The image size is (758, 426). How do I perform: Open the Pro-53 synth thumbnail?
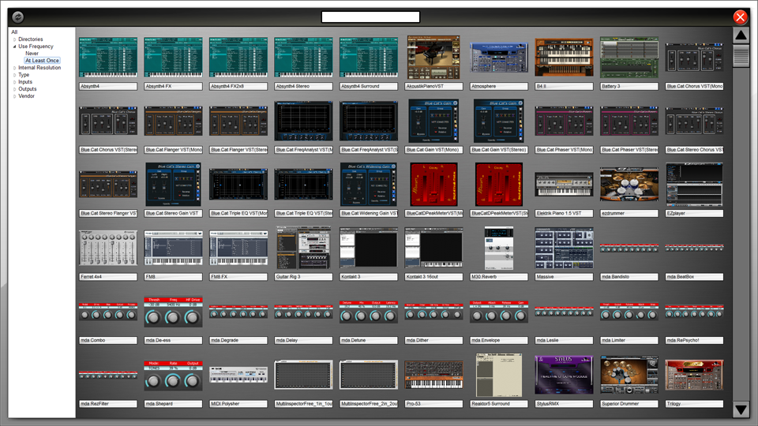pyautogui.click(x=433, y=375)
